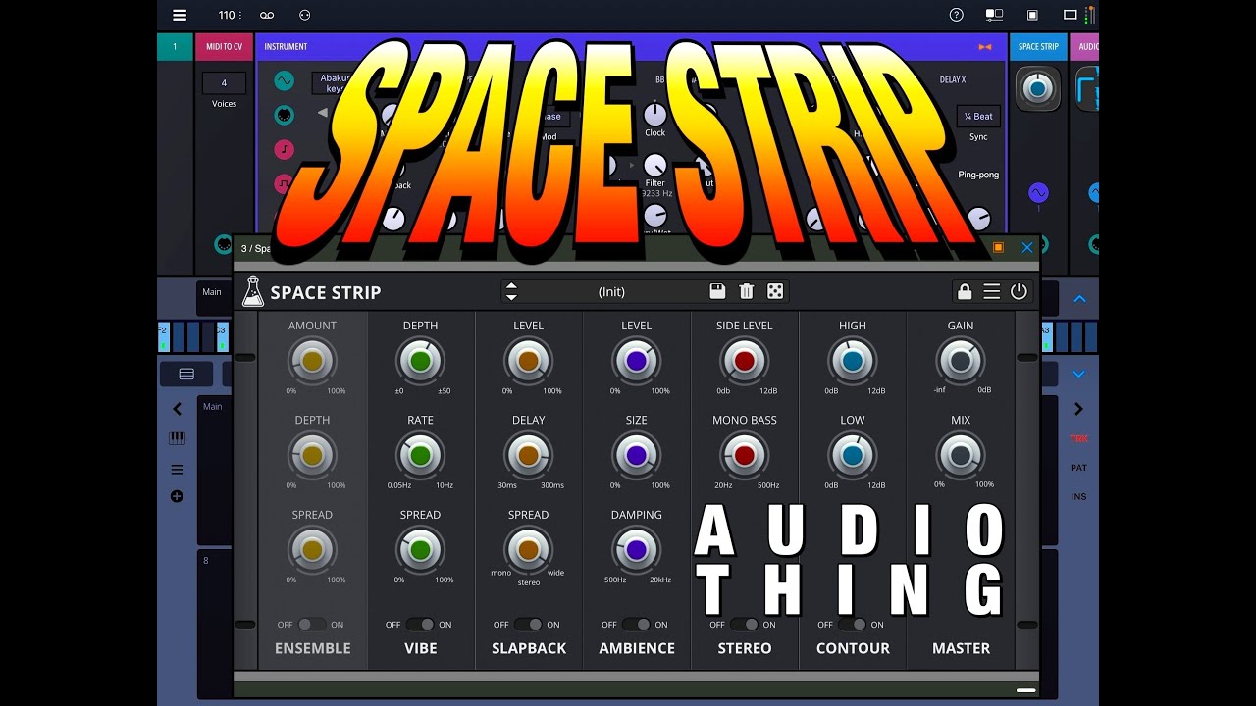The image size is (1256, 706).
Task: Click the Voices number field showing 4
Action: coord(224,83)
